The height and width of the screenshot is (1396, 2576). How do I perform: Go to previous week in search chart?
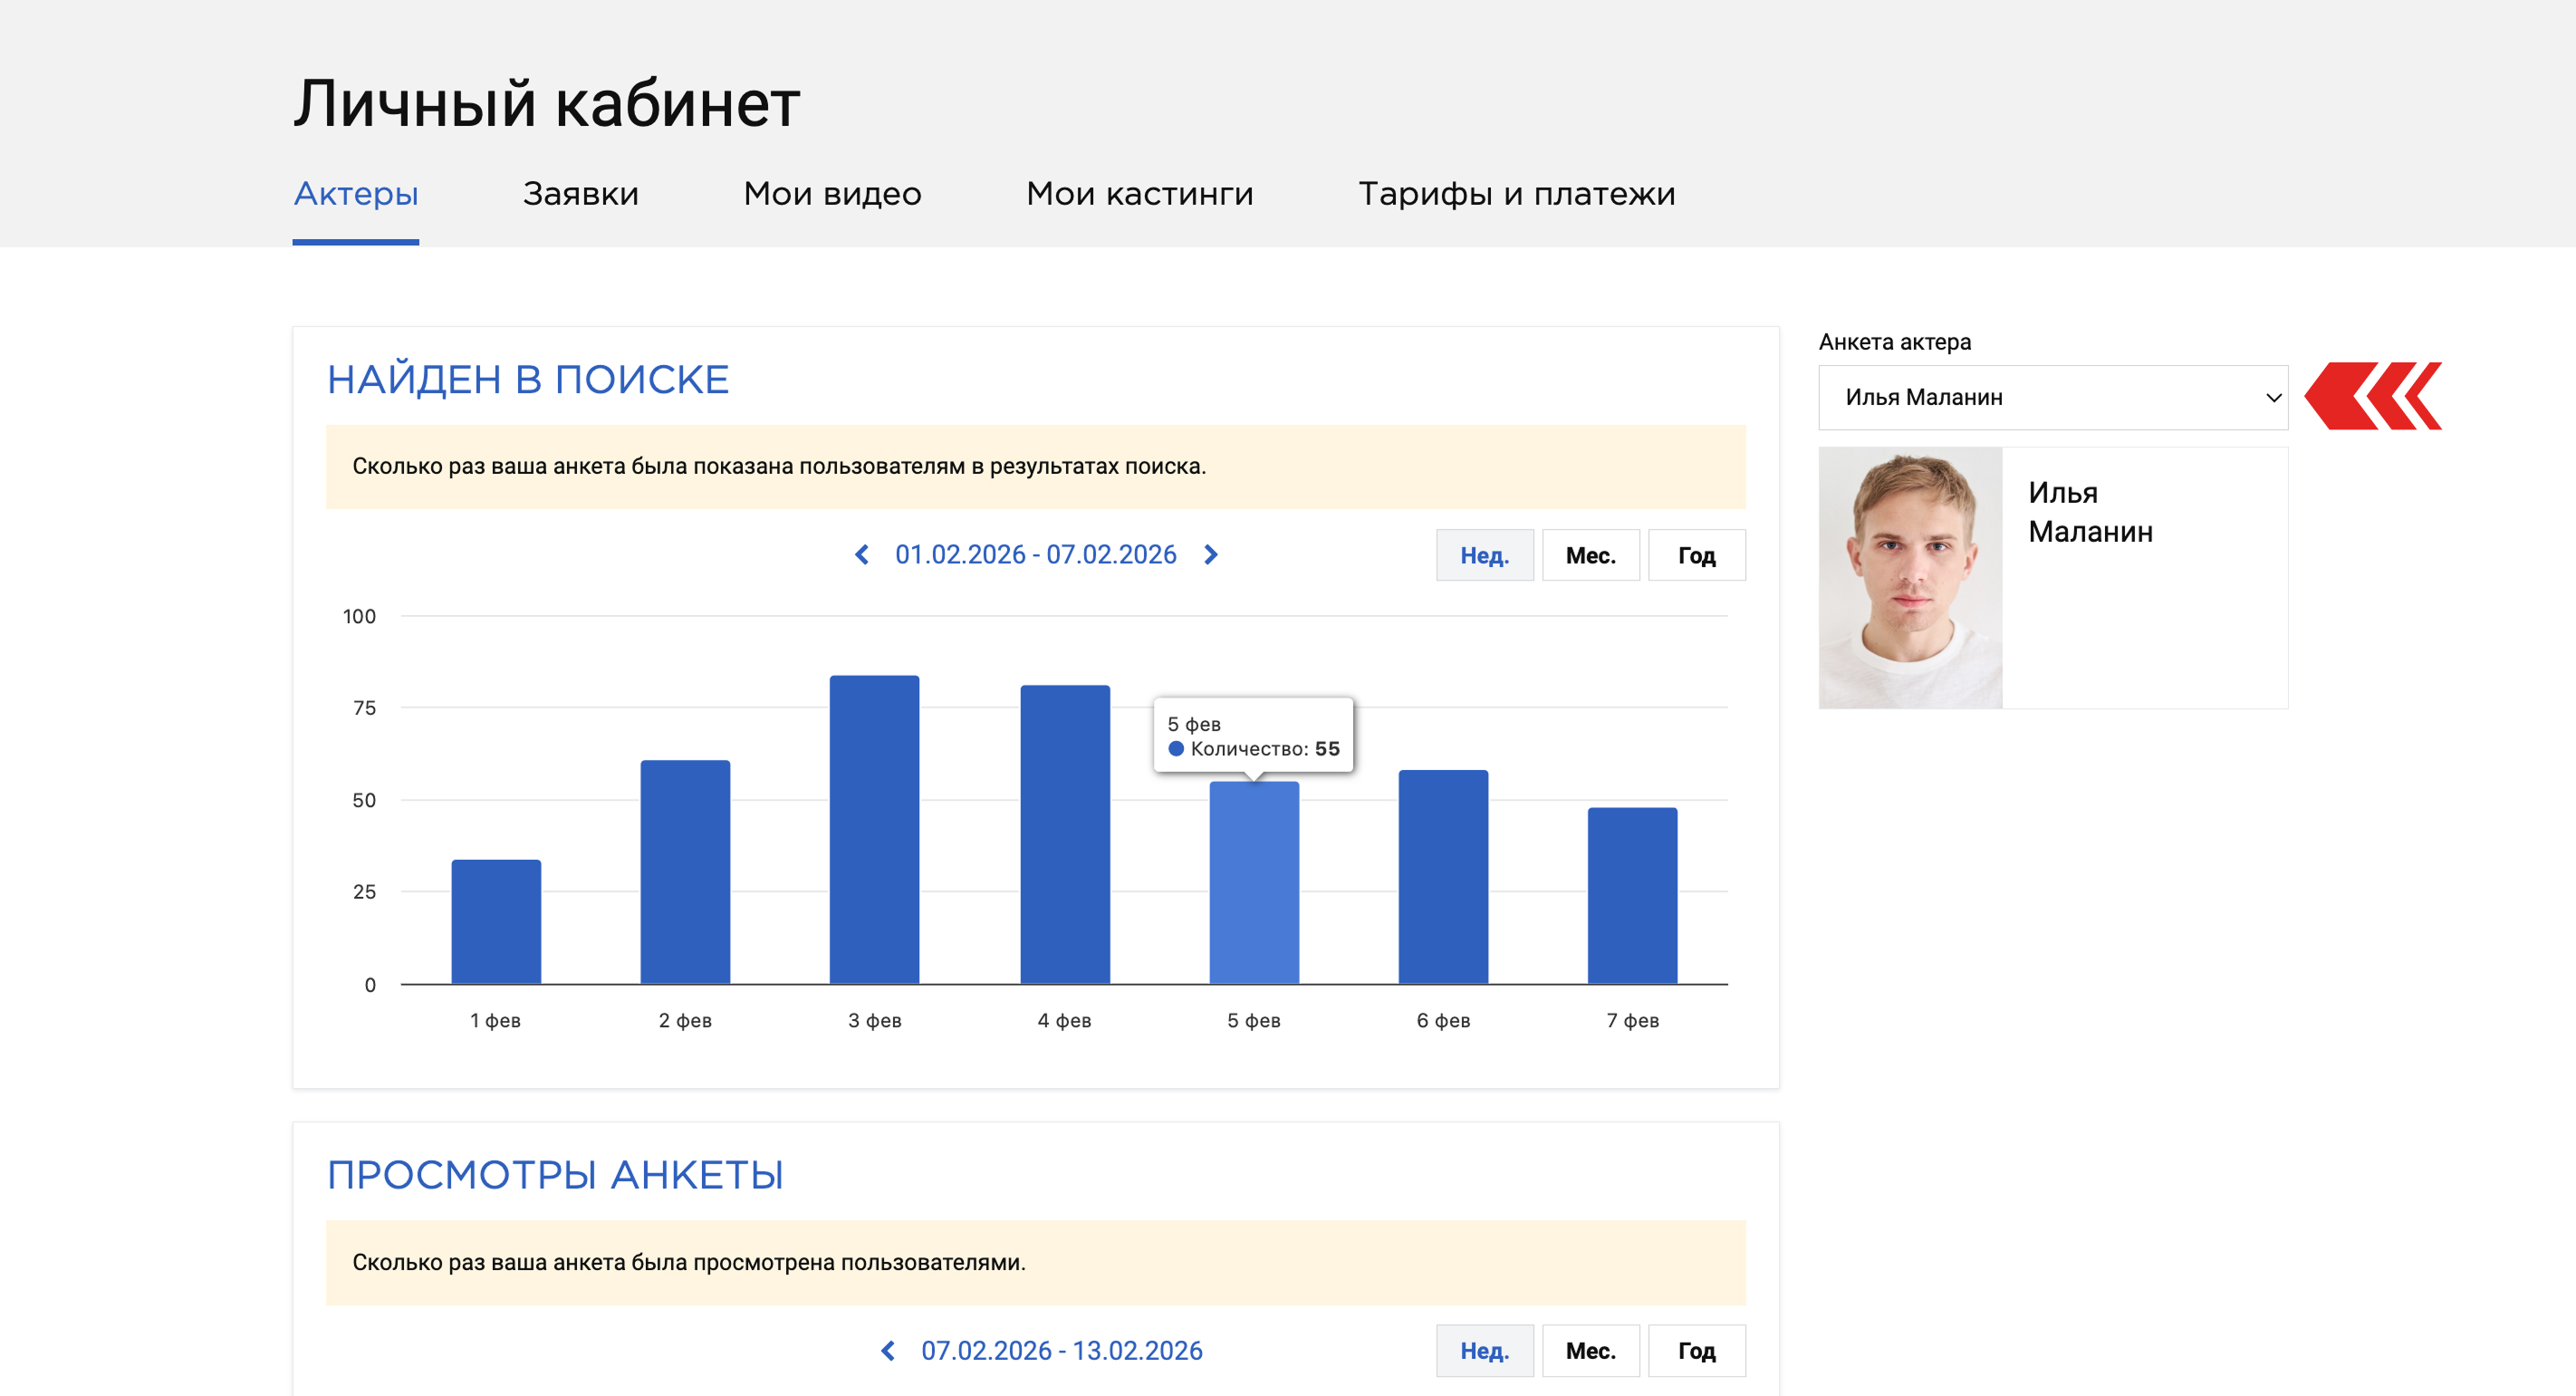(x=862, y=555)
